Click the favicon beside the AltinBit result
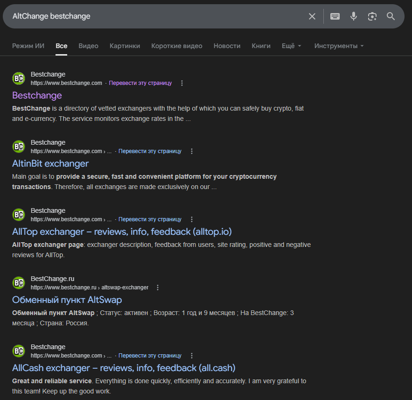Screen dimensions: 412x400 click(18, 146)
